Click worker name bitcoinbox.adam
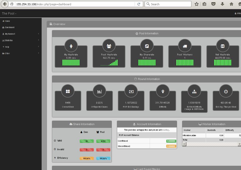 pos(189,135)
